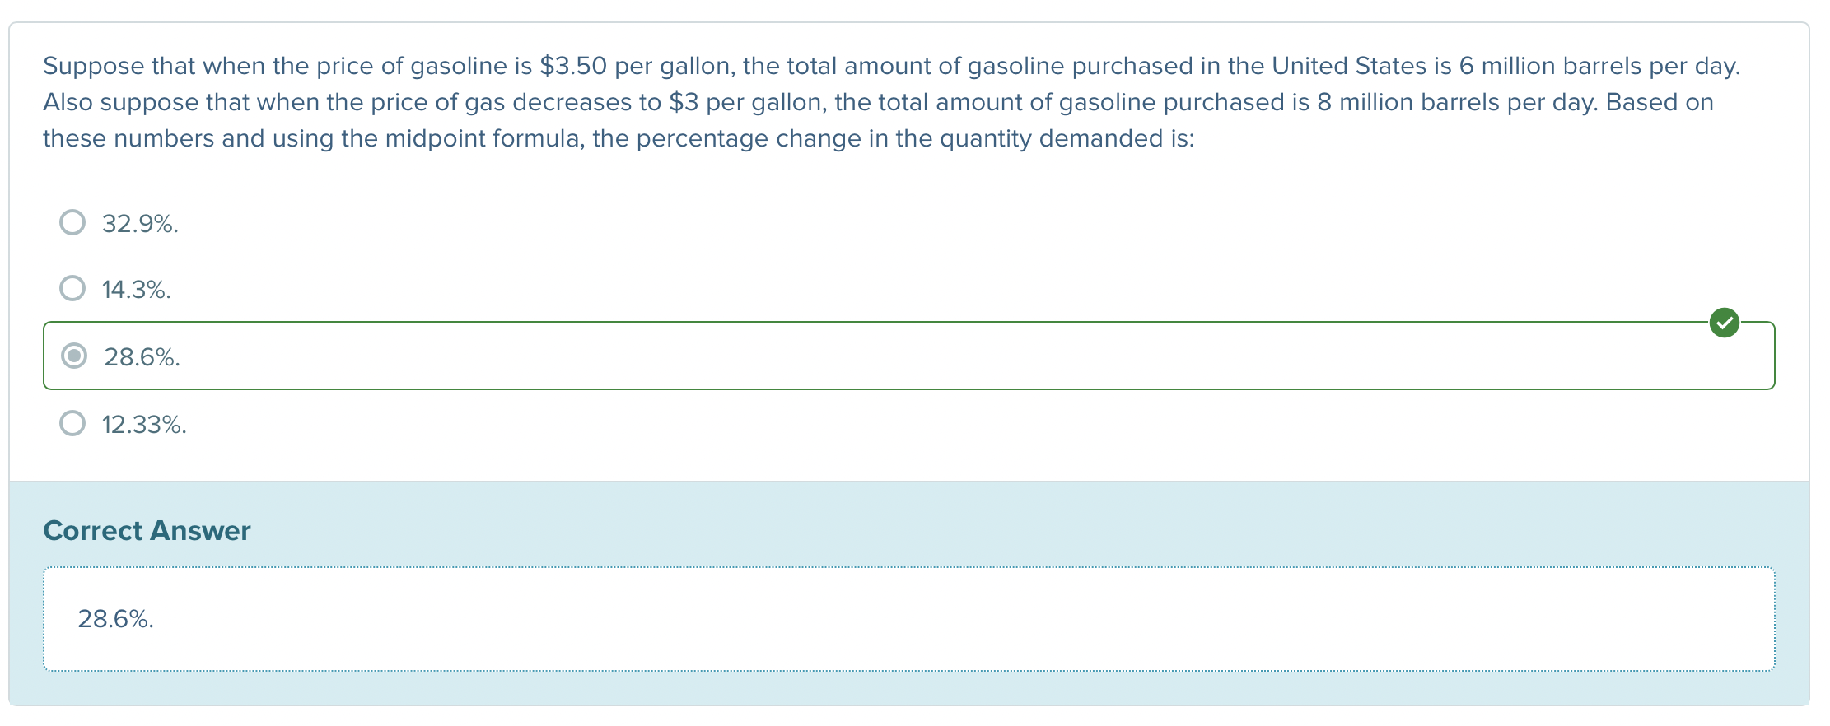Click the '$3.50' price in the question
Viewport: 1830px width, 726px height.
click(573, 66)
